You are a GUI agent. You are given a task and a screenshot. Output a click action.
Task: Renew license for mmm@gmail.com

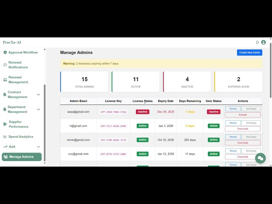[x=233, y=137]
